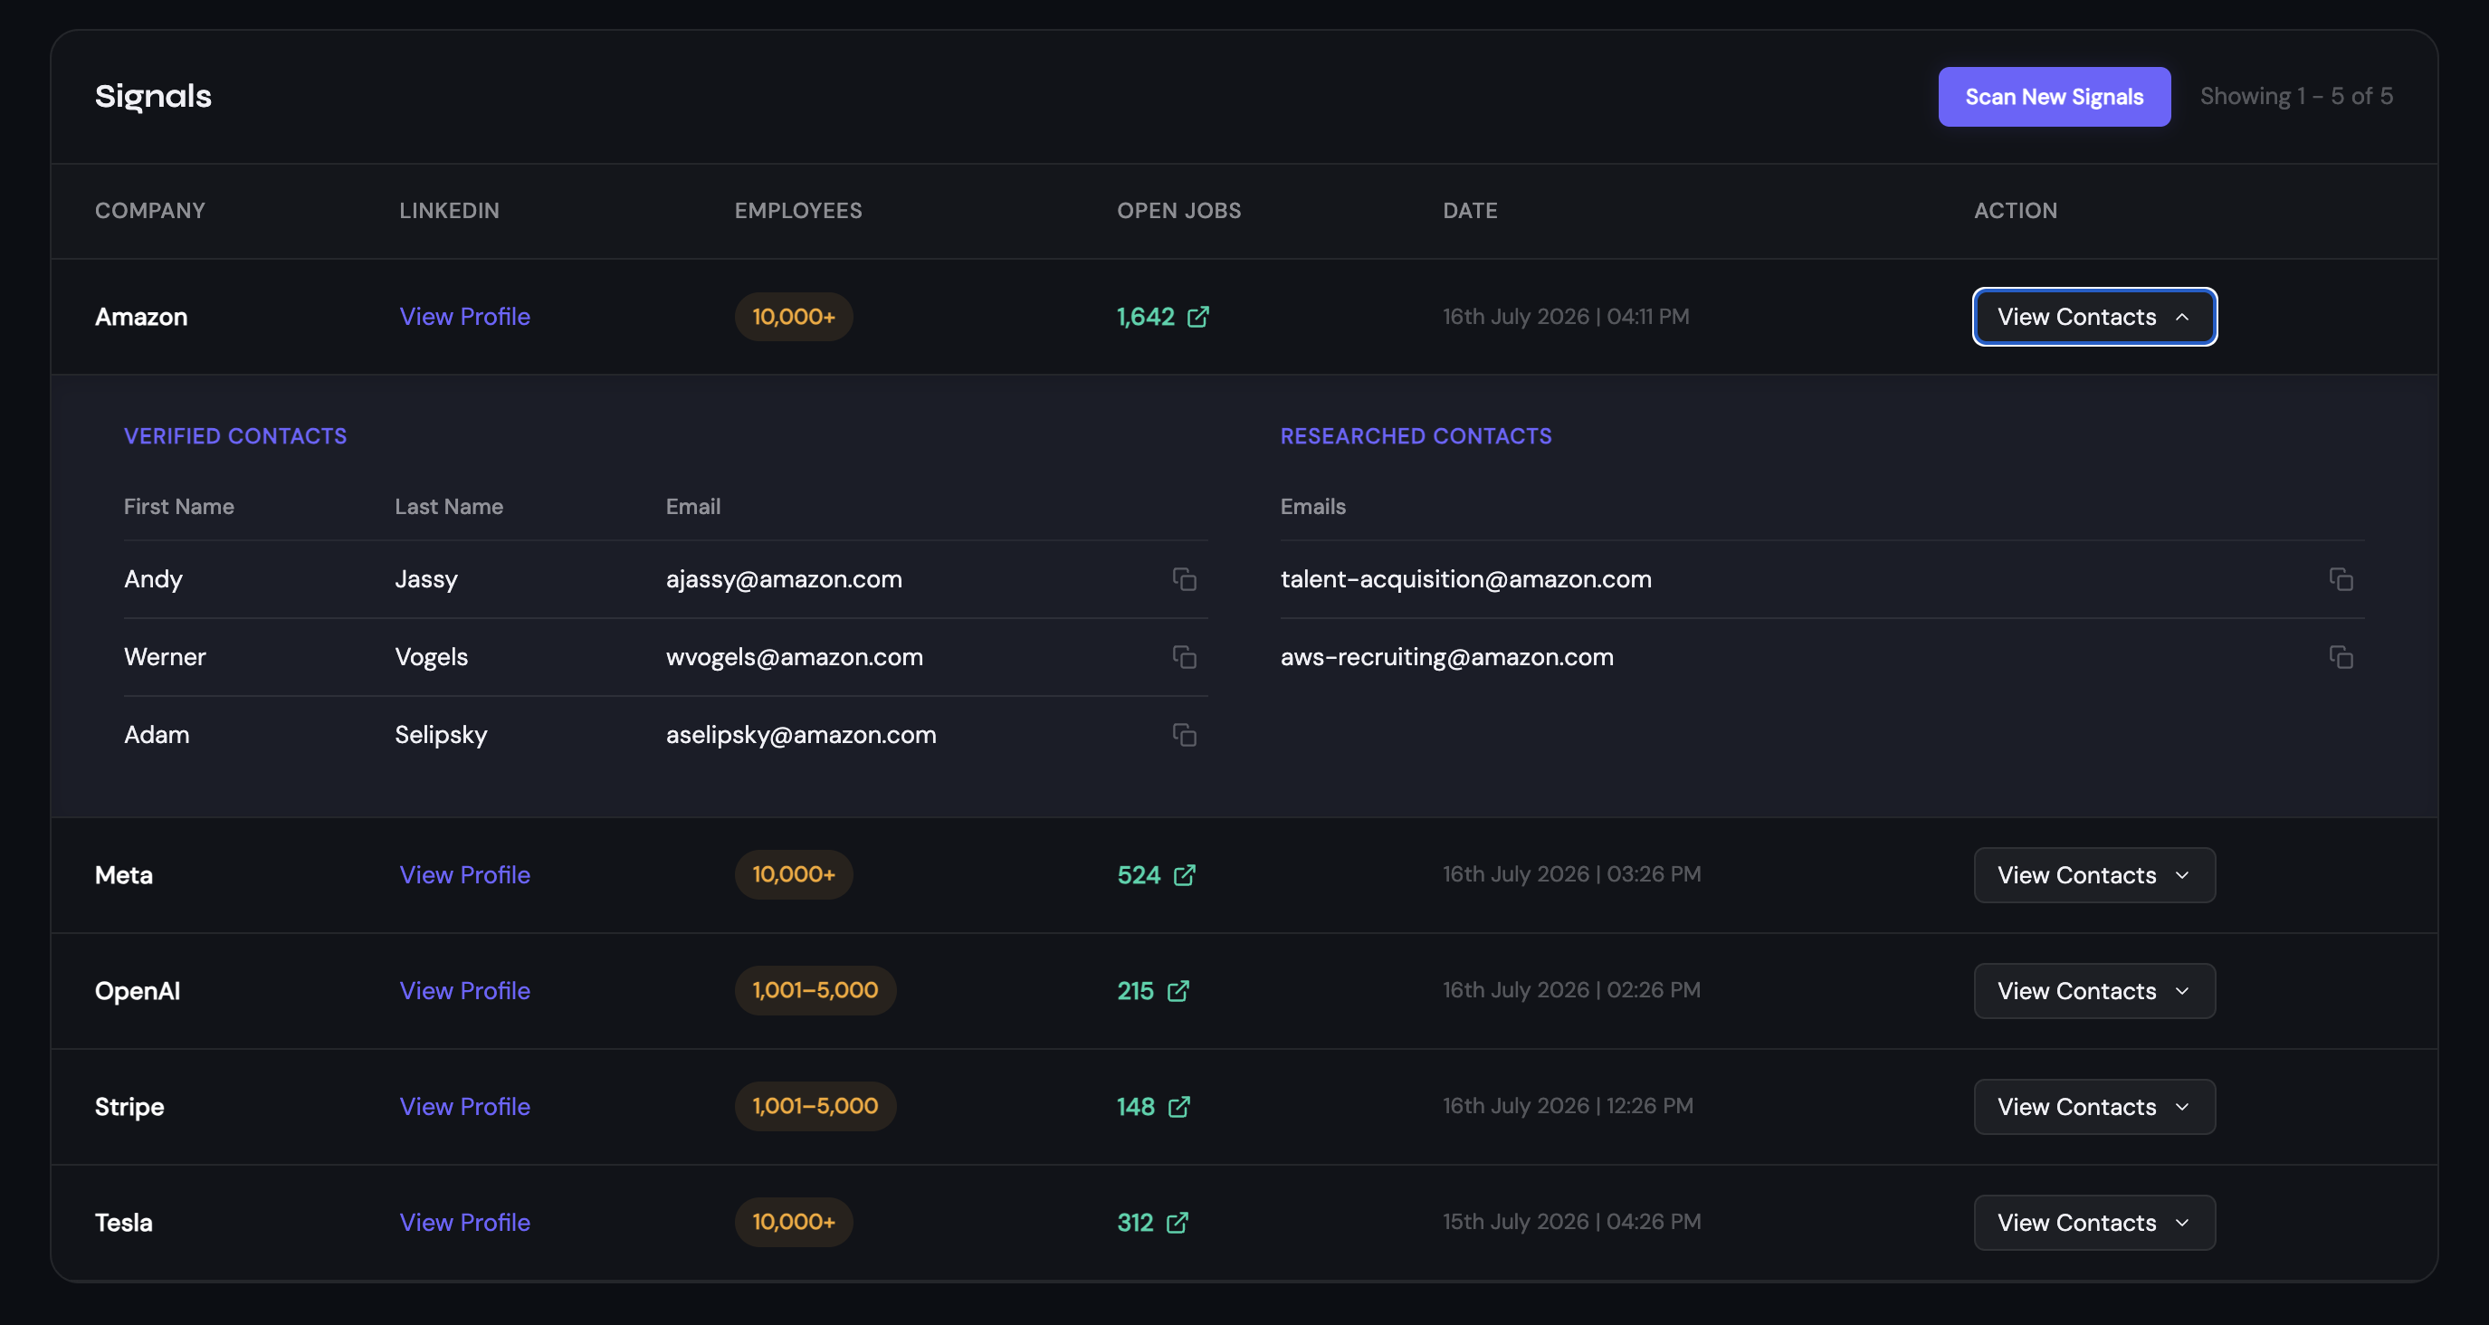The image size is (2489, 1325).
Task: Click the aselipsky@amazon.com email text
Action: 801,735
